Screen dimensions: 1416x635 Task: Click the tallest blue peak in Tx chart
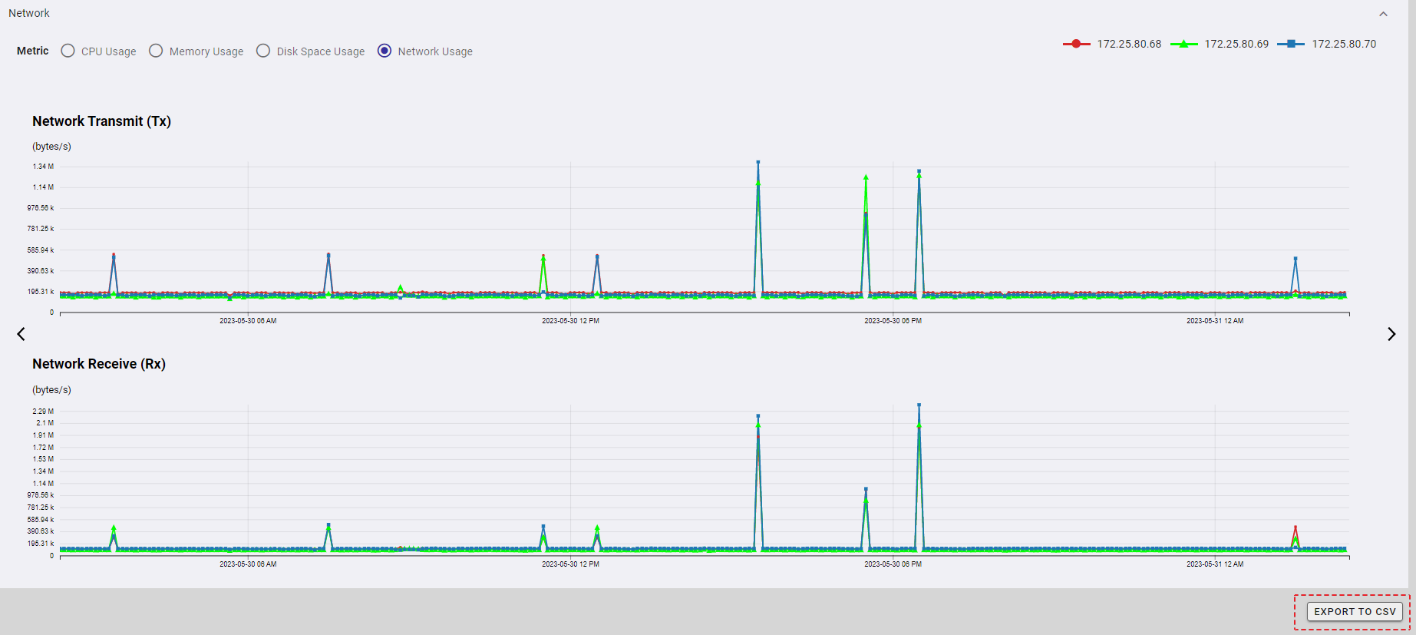[758, 163]
